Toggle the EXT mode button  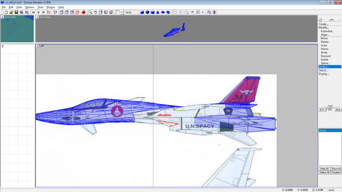[x=322, y=110]
